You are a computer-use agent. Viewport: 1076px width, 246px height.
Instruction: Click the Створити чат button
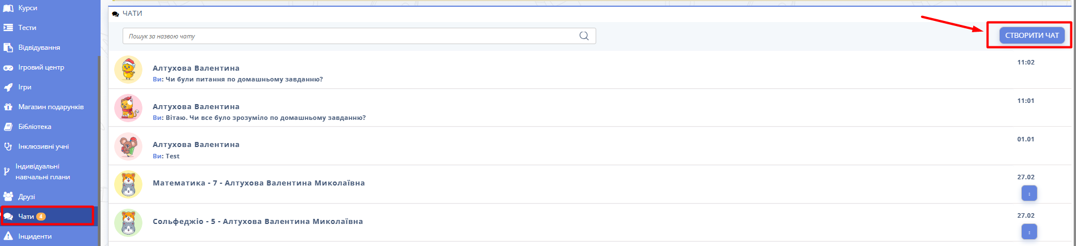(1031, 35)
